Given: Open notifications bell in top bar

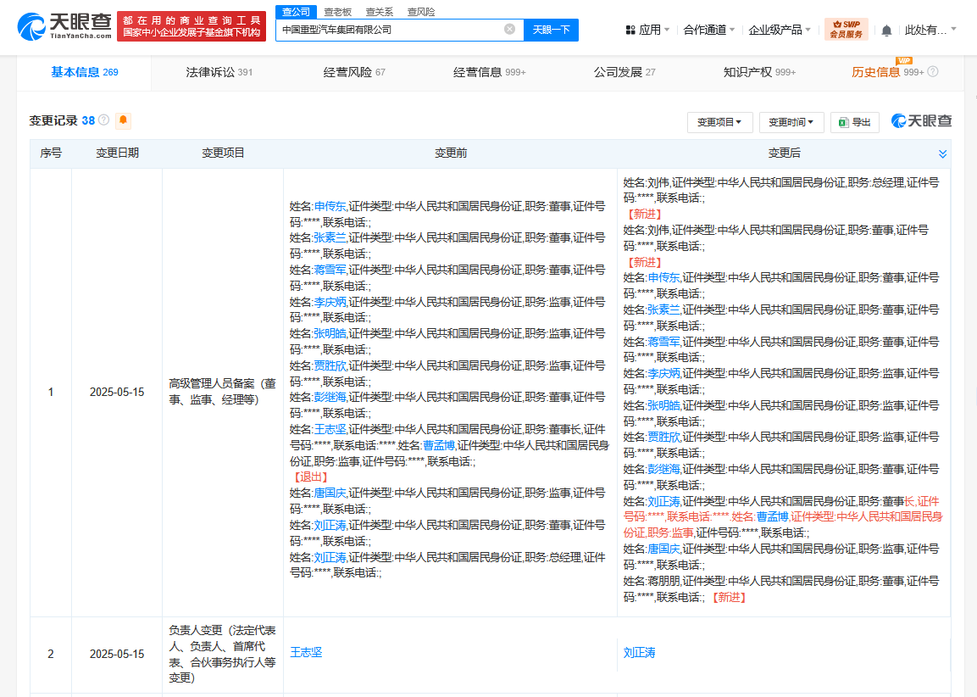Looking at the screenshot, I should pos(886,30).
